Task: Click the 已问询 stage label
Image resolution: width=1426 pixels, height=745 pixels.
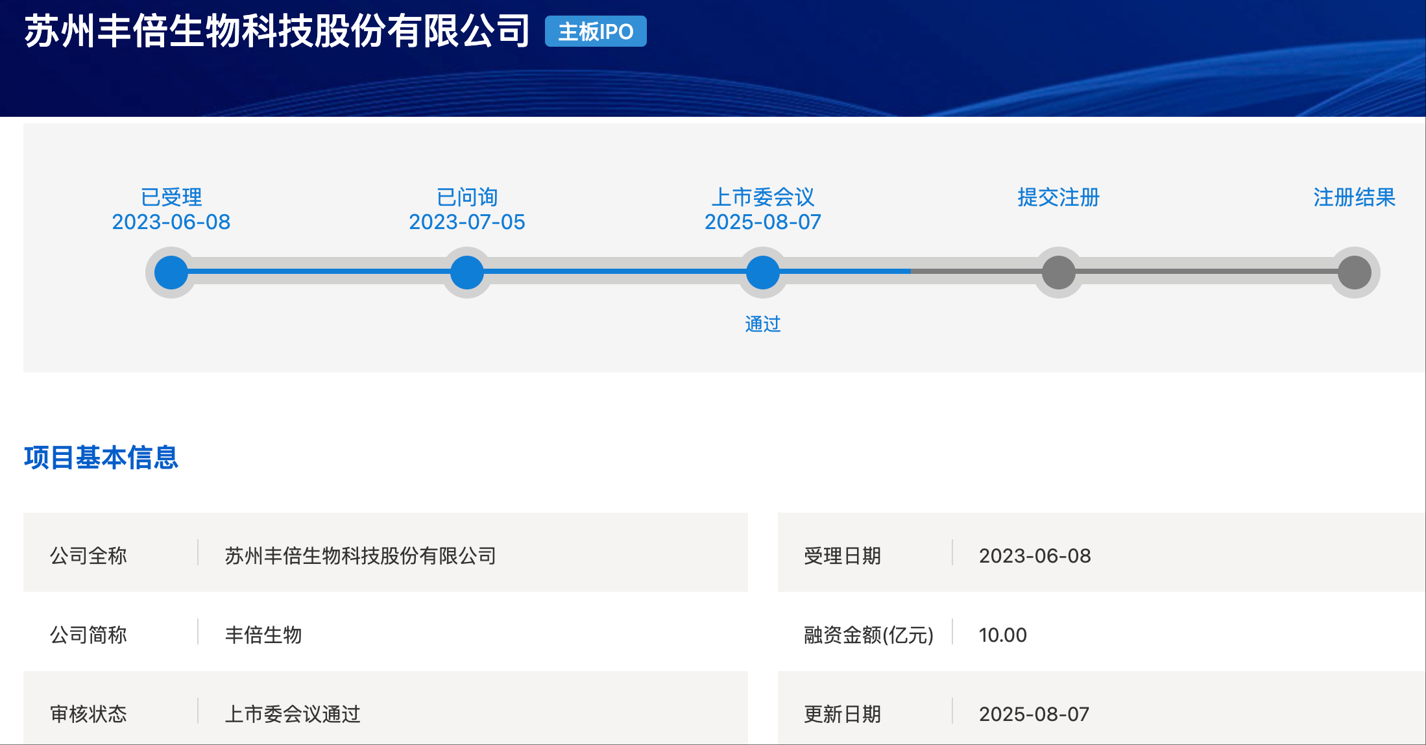Action: pyautogui.click(x=467, y=197)
